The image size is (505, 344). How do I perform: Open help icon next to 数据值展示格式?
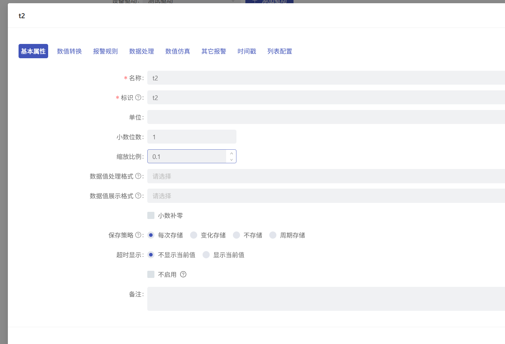tap(138, 195)
